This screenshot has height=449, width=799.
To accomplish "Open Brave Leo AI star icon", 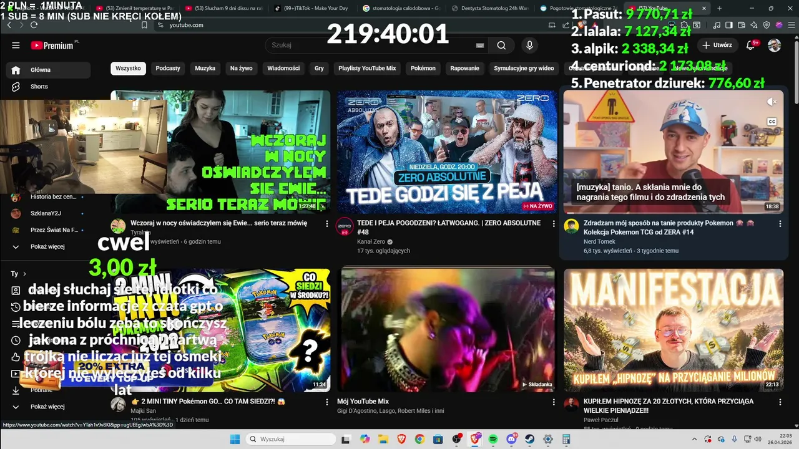I will pyautogui.click(x=754, y=25).
